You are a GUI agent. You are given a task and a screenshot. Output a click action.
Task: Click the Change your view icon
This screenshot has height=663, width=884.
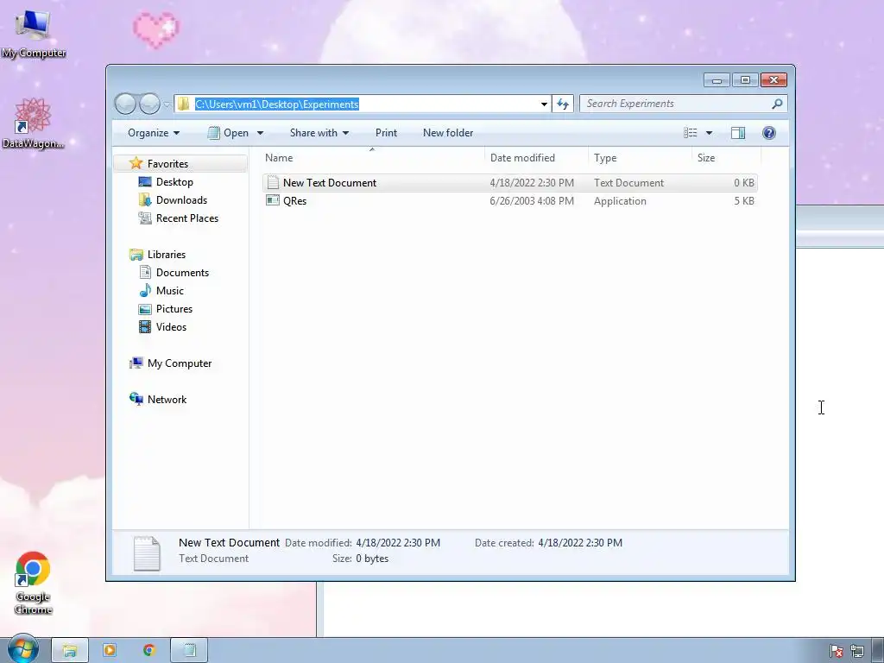pos(690,133)
